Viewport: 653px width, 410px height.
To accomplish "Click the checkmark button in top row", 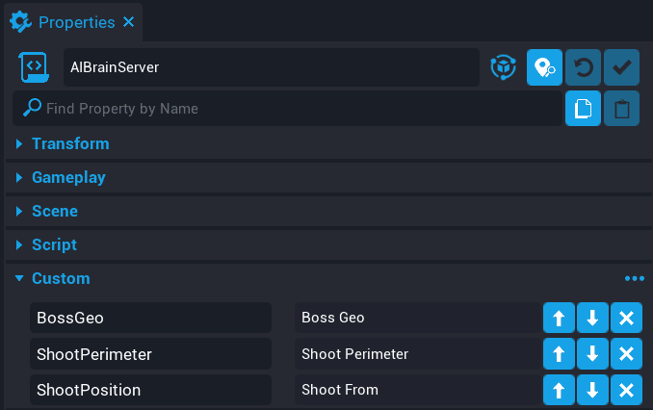I will point(621,68).
